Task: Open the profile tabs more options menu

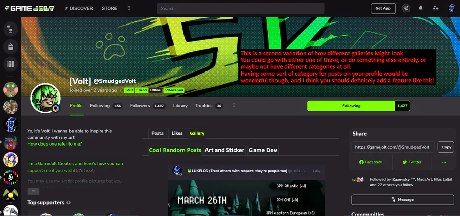Action: pos(234,105)
